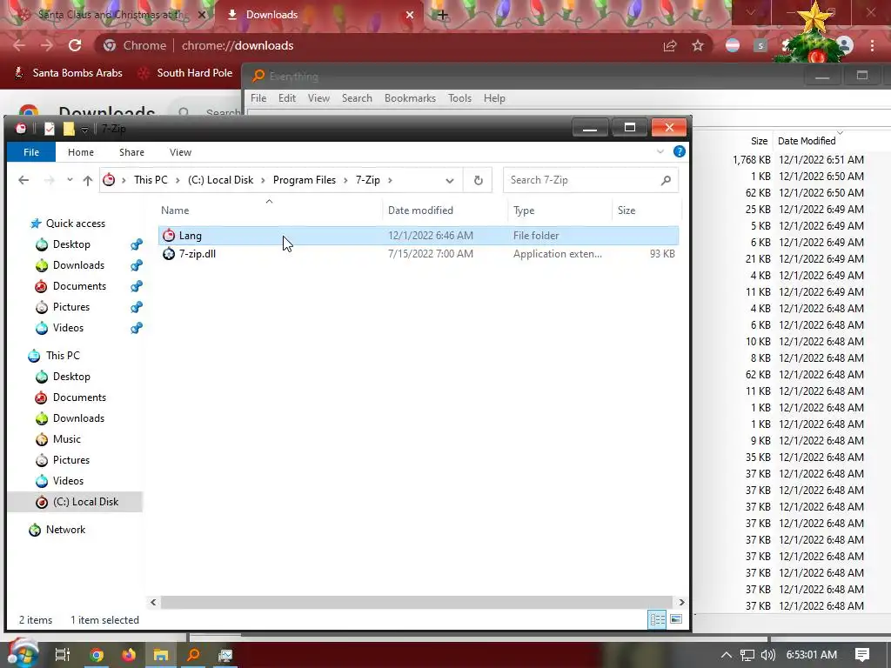The height and width of the screenshot is (668, 891).
Task: Open Tools menu in Everything window
Action: [x=459, y=98]
